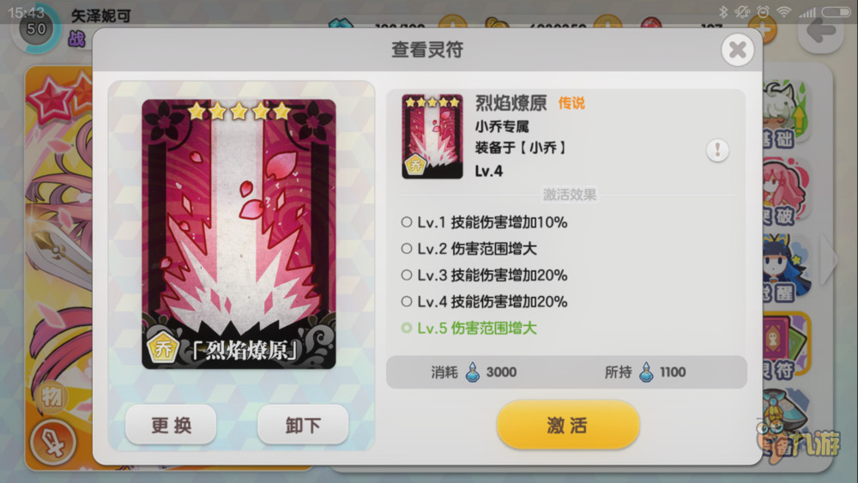Select Lv.3 技能伤害增加20% radio circle
Screen dimensions: 858x483
(406, 275)
